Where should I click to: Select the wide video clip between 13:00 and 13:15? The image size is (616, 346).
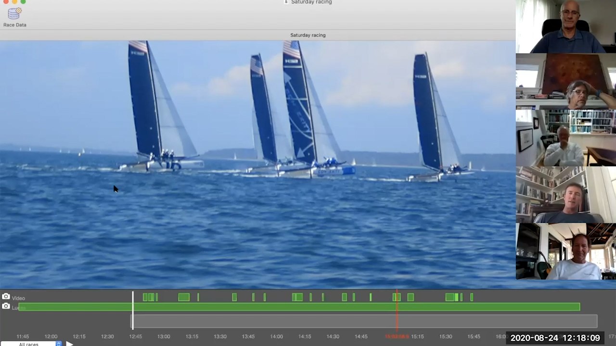(184, 297)
